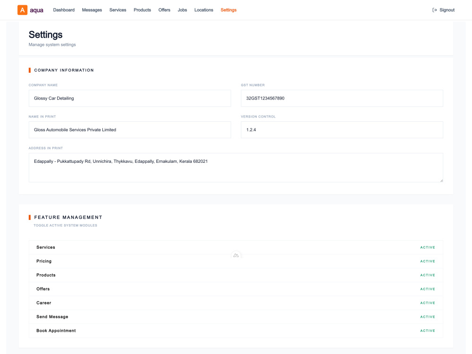The width and height of the screenshot is (472, 354).
Task: Click the orange aqua logo icon
Action: (22, 10)
